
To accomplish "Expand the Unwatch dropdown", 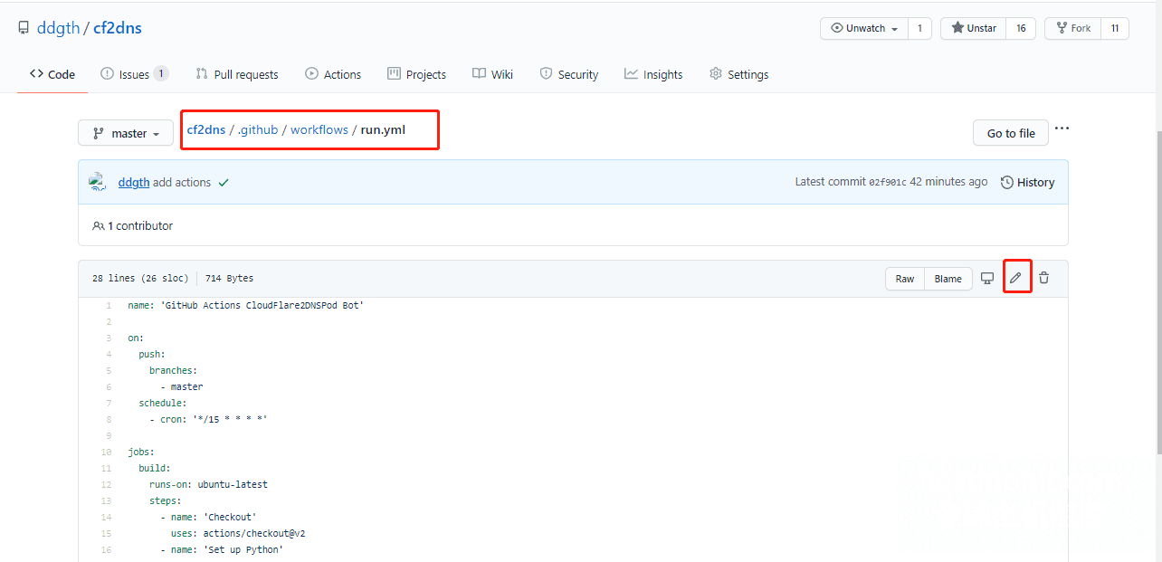I will [x=863, y=28].
